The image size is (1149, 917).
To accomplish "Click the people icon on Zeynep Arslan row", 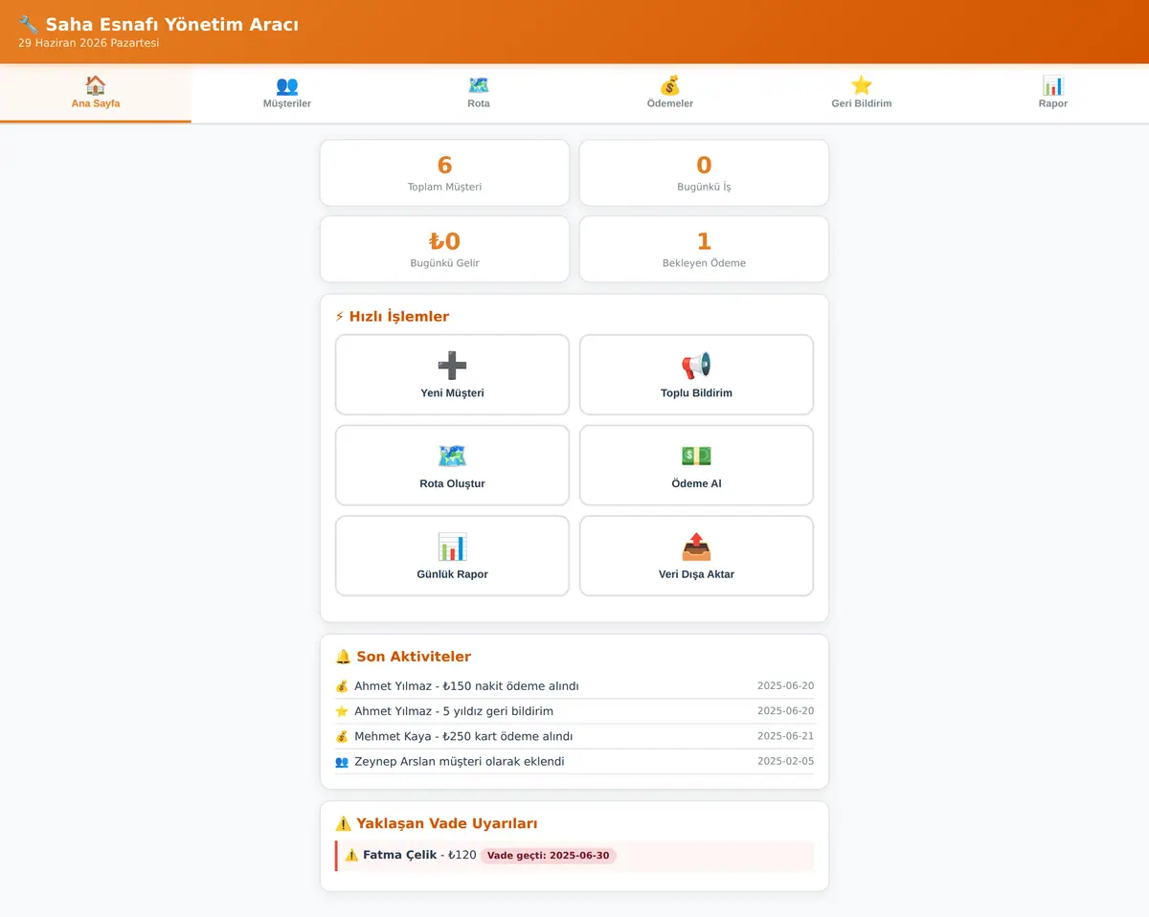I will [x=342, y=762].
